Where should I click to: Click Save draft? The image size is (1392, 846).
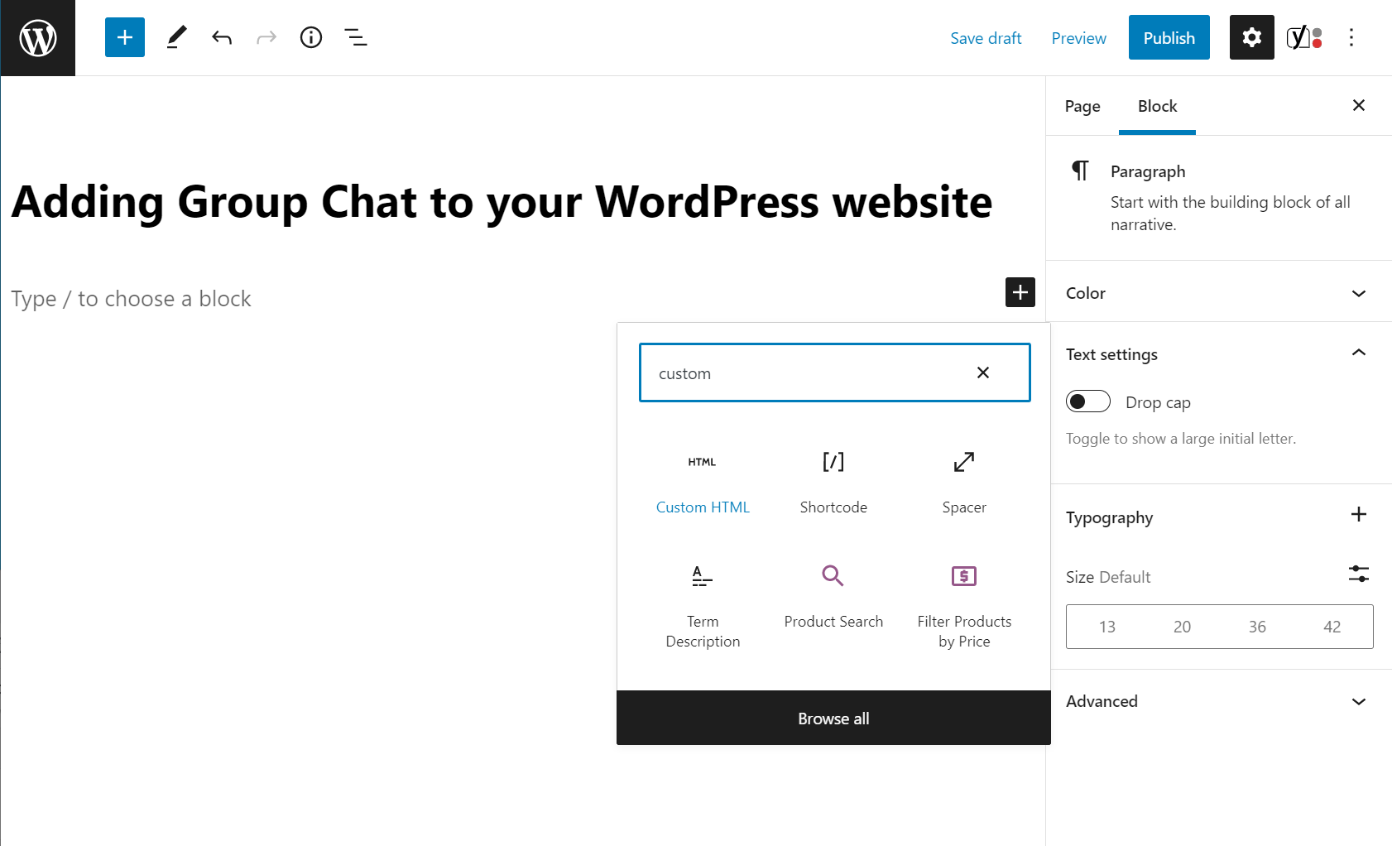coord(986,38)
